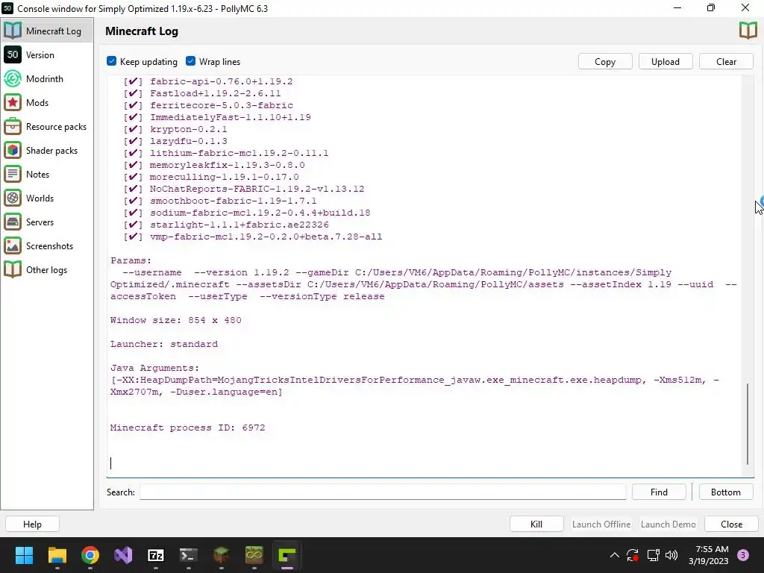
Task: Open the Minecraft Log page icon
Action: click(13, 31)
